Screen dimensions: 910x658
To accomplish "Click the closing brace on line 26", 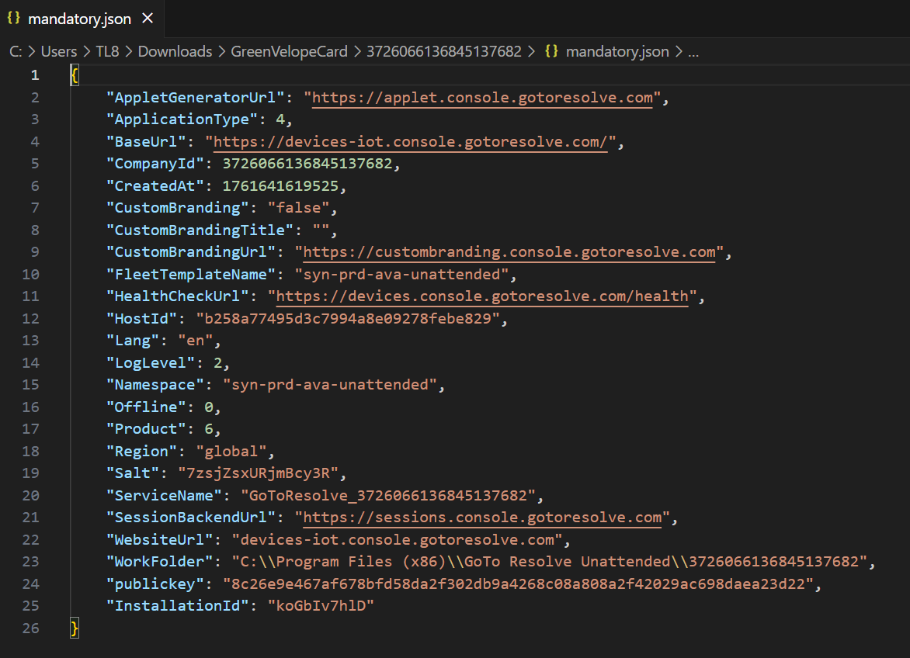I will (x=75, y=629).
